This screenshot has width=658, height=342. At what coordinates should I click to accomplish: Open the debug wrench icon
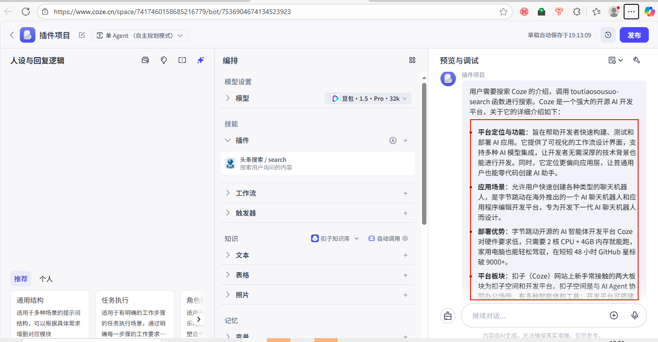point(637,60)
